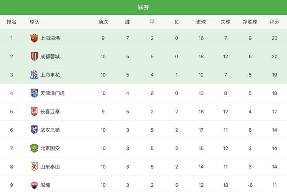
Task: Select 上海申花's 19 points cell
Action: [274, 75]
